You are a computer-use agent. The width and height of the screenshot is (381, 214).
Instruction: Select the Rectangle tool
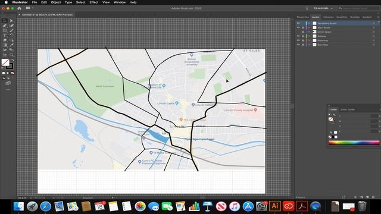tap(5, 30)
